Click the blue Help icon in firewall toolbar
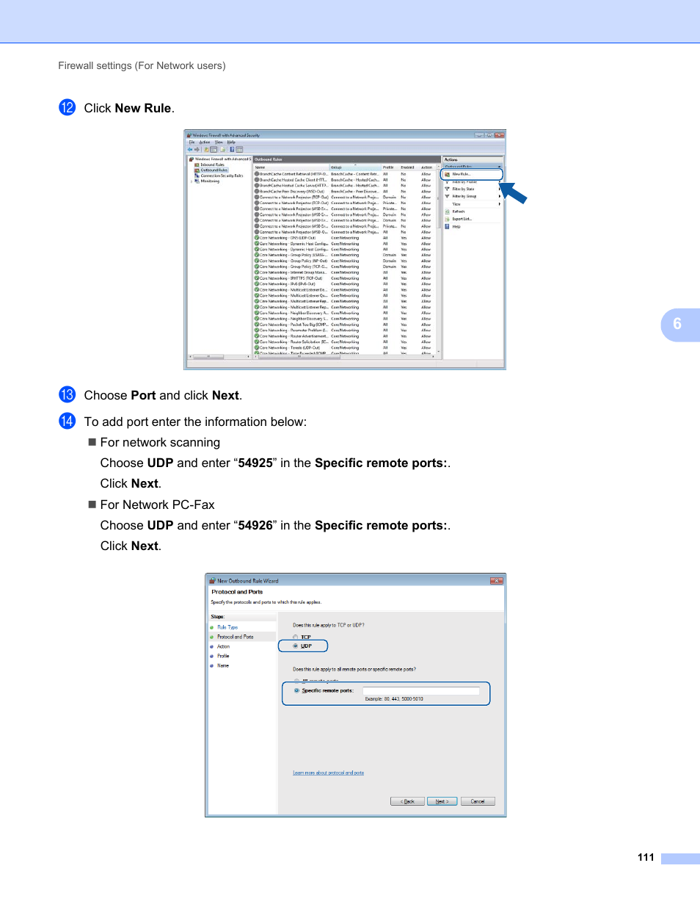This screenshot has width=700, height=907. [232, 149]
